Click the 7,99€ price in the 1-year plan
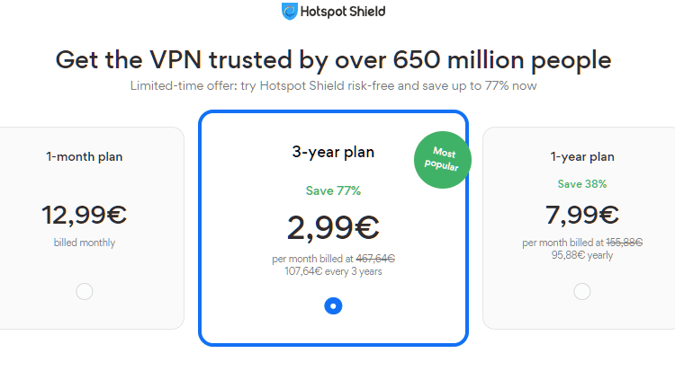Viewport: 675px width, 371px height. pos(582,215)
